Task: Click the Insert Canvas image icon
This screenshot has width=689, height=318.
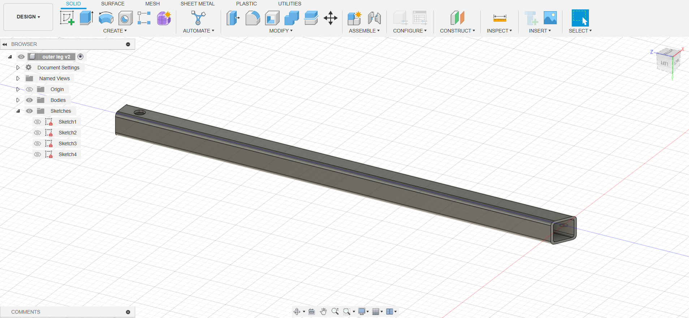Action: pos(550,18)
